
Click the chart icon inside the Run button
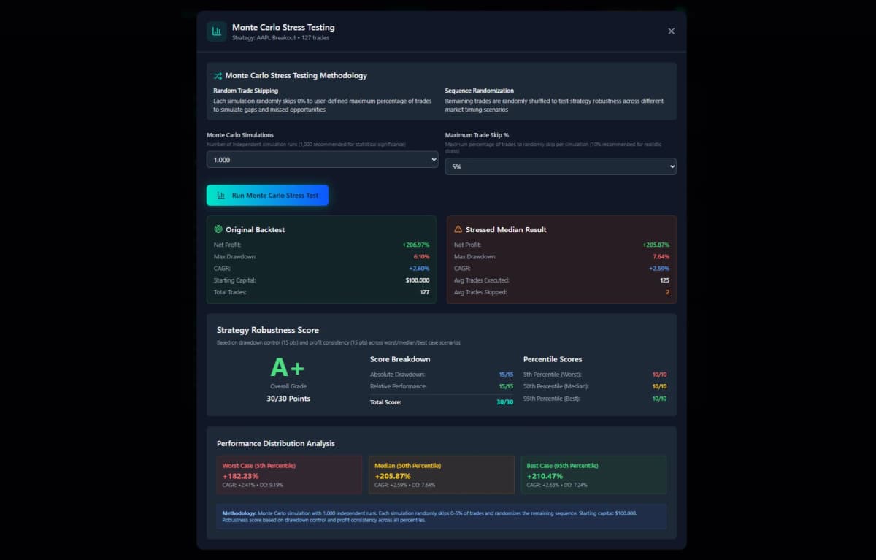tap(221, 196)
